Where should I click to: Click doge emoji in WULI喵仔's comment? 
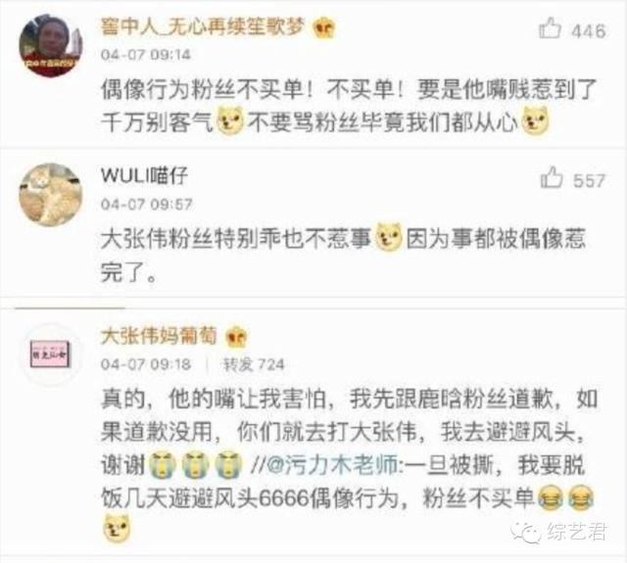[389, 237]
